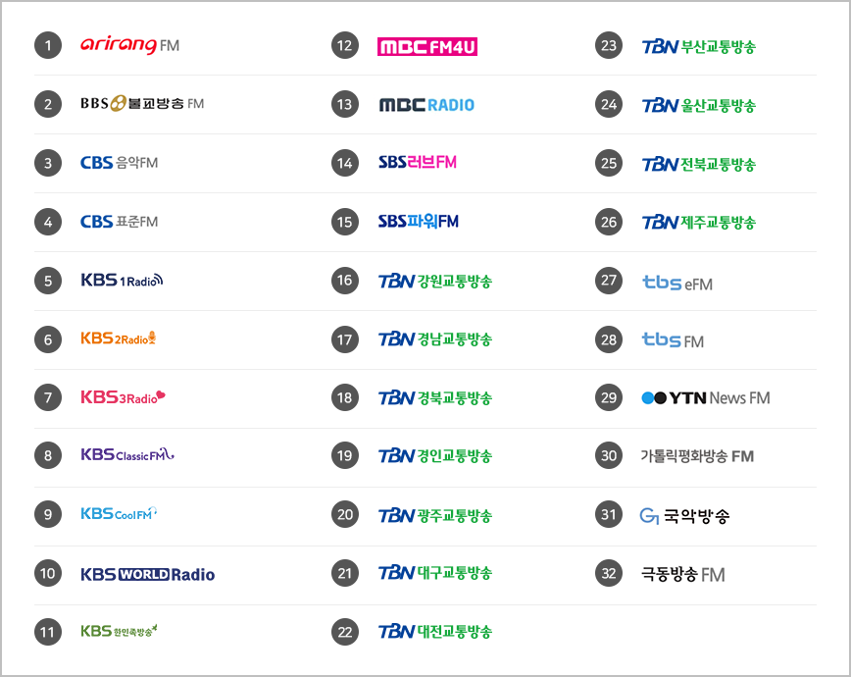Choose SBS 러브FM station
851x677 pixels.
[x=418, y=163]
